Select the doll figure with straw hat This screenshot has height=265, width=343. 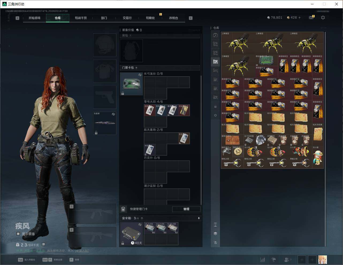318,157
